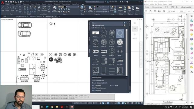Expand the Properties panel dropdown
194x109 pixels.
pos(98,14)
